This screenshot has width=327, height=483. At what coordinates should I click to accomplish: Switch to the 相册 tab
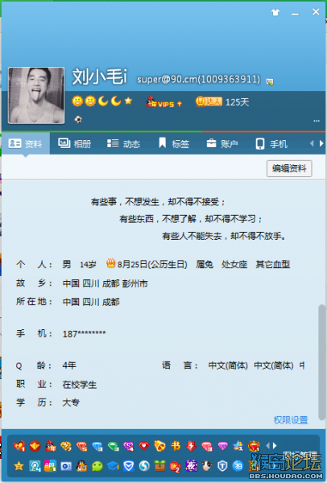(x=75, y=143)
